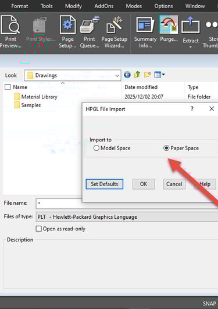This screenshot has height=309, width=218.
Task: Click the date 2025/12/02 20:07 cell
Action: coord(144,97)
